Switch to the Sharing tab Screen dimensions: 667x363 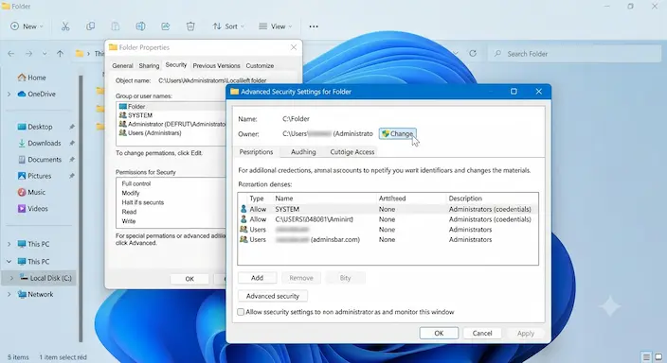click(149, 66)
